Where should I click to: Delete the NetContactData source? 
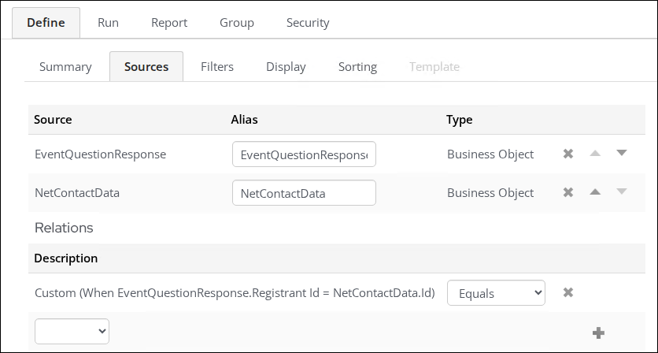tap(568, 192)
